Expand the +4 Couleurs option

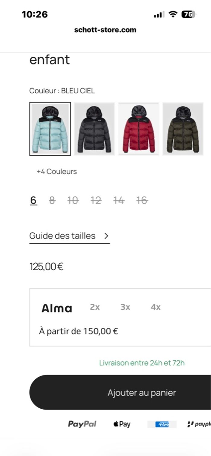pyautogui.click(x=57, y=172)
